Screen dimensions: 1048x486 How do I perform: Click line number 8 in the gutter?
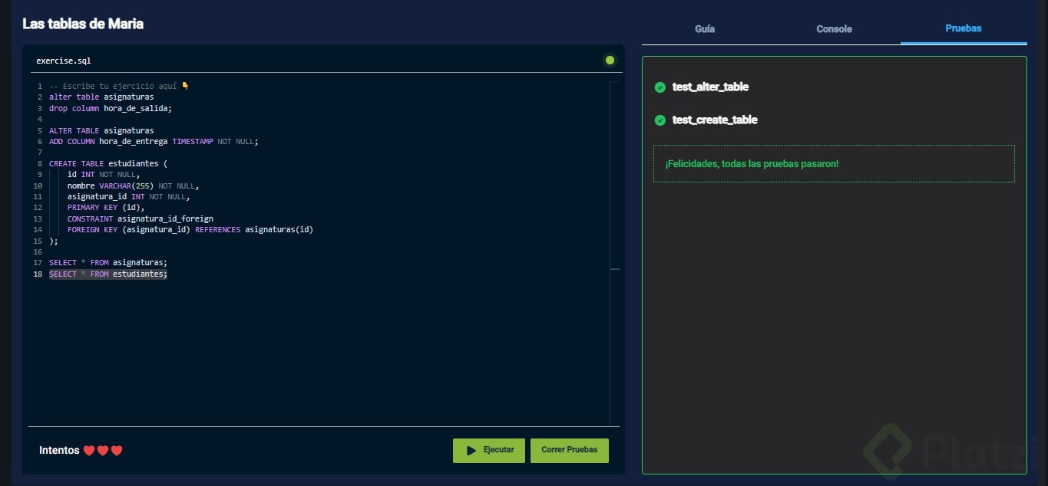click(39, 163)
